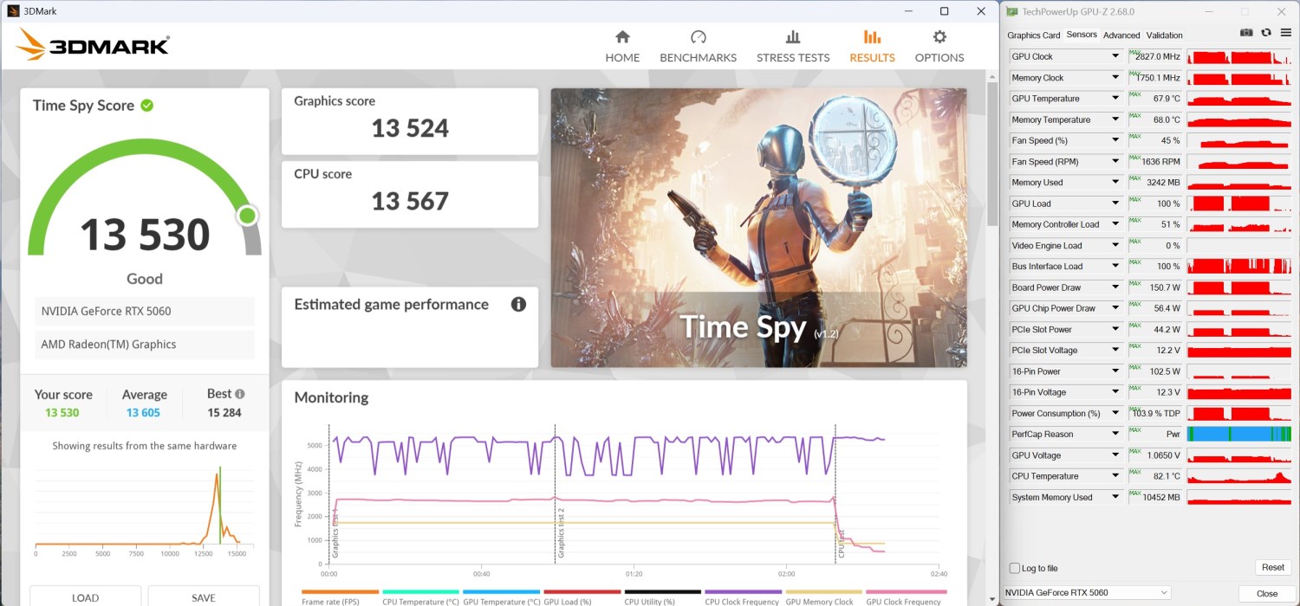Viewport: 1300px width, 606px height.
Task: Click the GPU-Z title bar app icon
Action: click(1013, 11)
